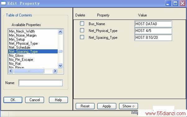This screenshot has width=187, height=117.
Task: Click the list's scroll down arrow
Action: [x=60, y=66]
